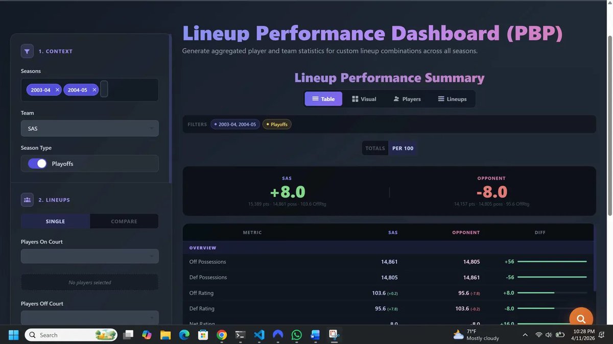Click the Opponent -8.0 net rating value

coord(491,192)
